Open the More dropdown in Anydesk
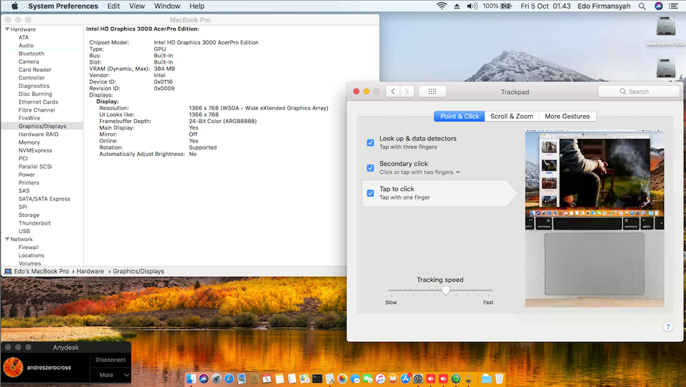The image size is (686, 387). (111, 375)
